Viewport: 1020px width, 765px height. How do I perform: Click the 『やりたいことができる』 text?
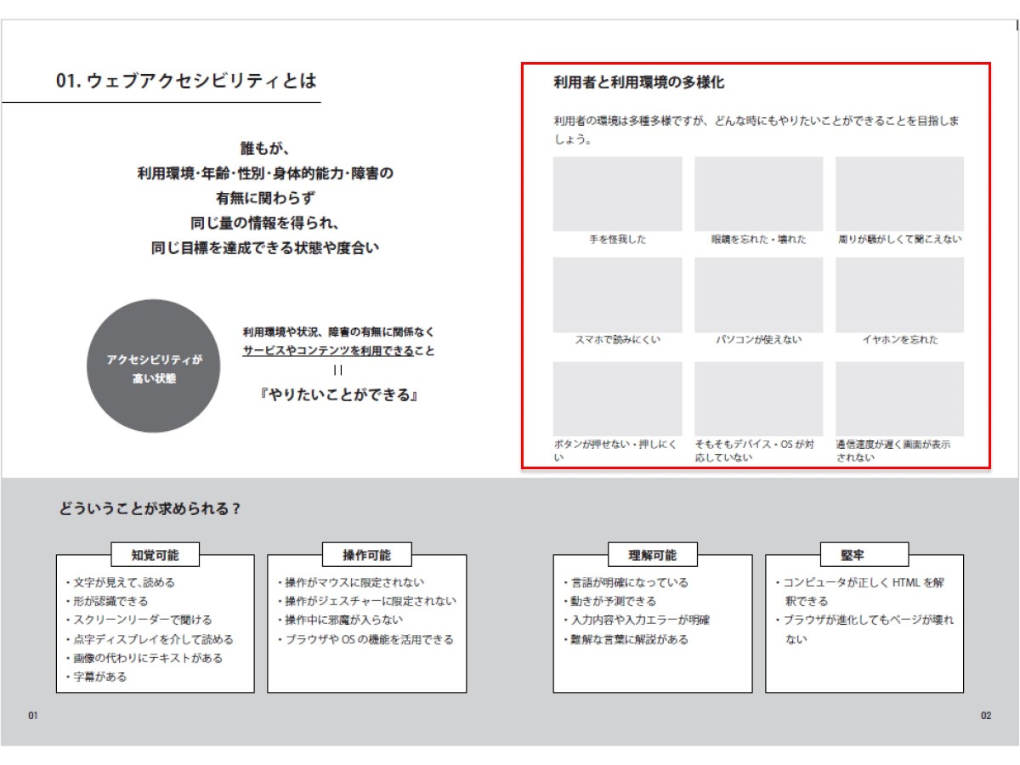pos(338,395)
